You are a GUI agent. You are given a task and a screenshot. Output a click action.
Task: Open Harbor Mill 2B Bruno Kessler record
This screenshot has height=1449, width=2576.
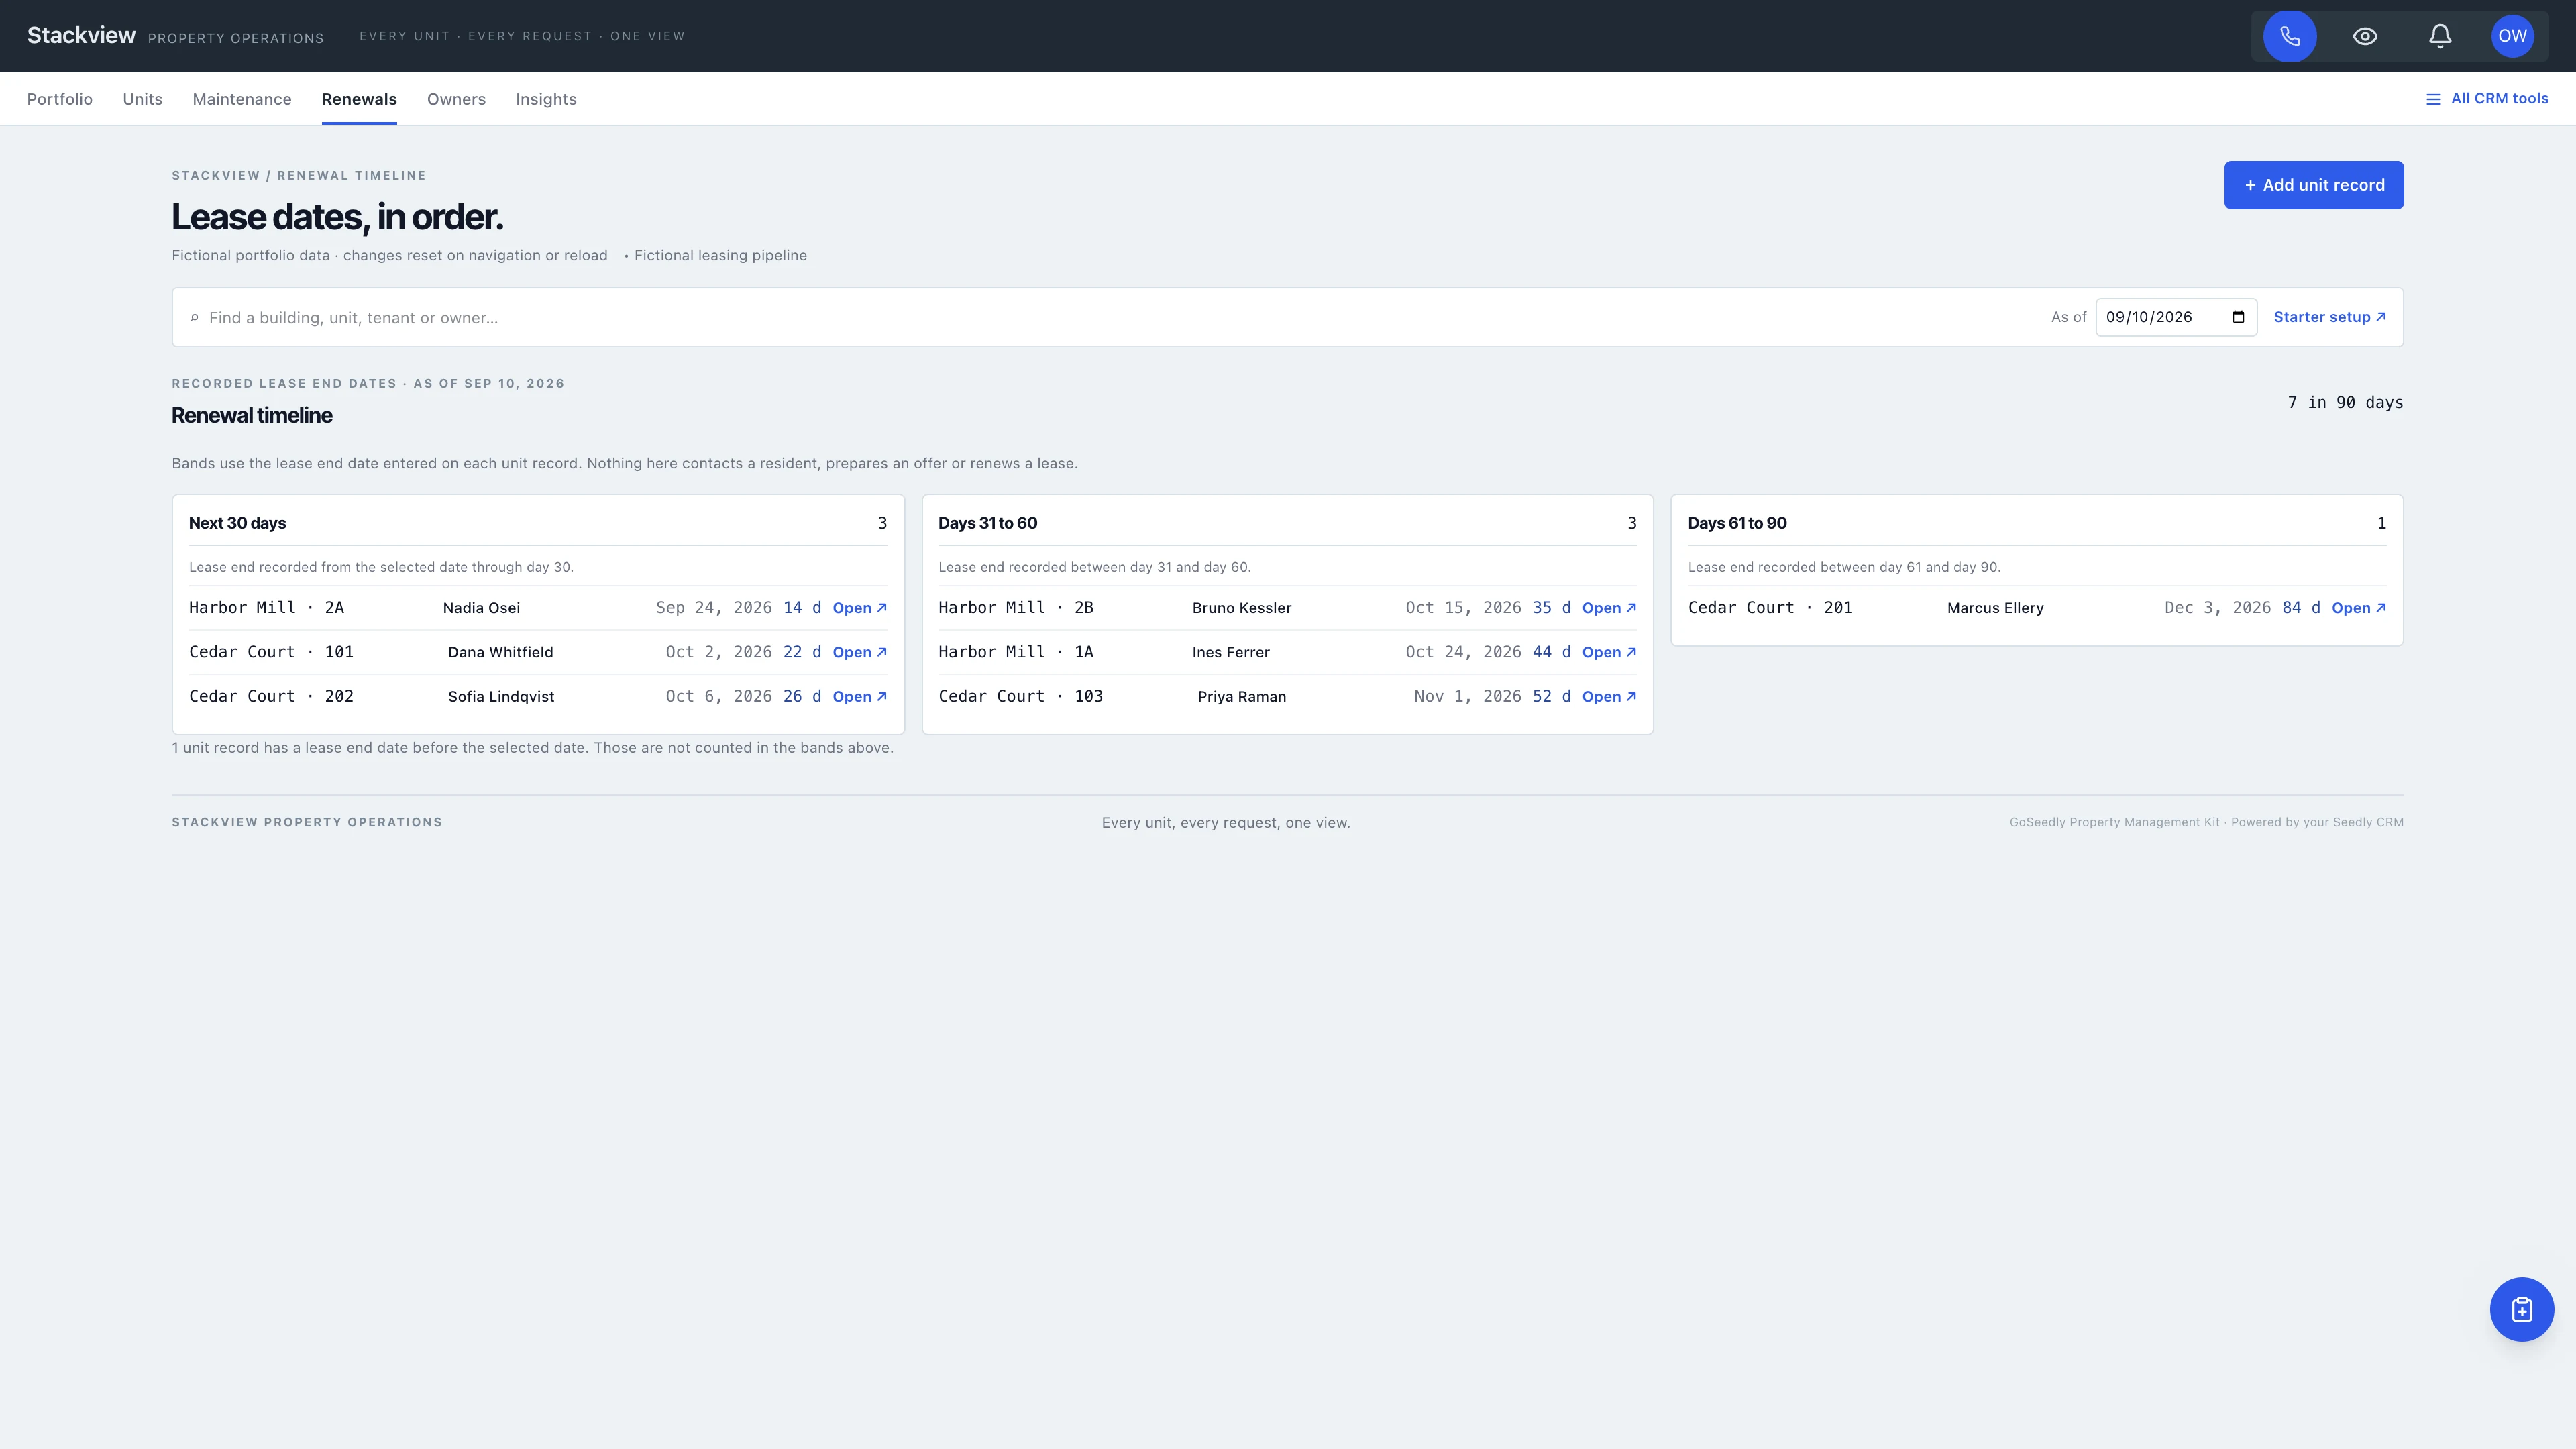tap(1609, 608)
